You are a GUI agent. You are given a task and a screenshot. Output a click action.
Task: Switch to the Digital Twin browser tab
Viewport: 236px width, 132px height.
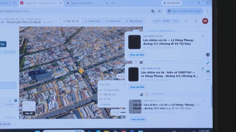pos(41,3)
